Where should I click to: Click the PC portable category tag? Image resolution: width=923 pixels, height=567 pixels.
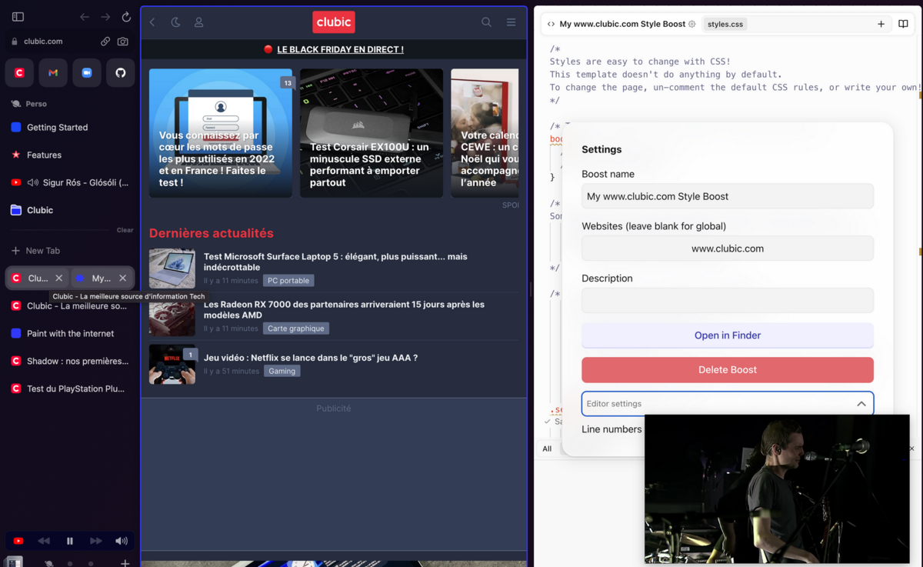click(288, 281)
